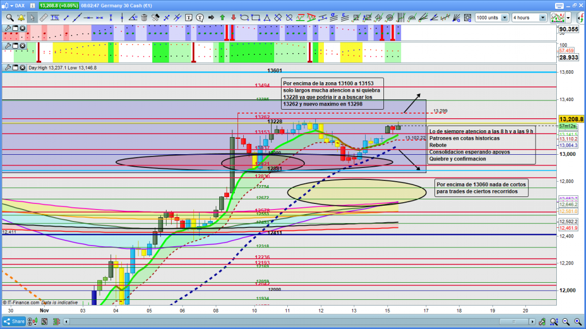
Task: Select the ruler measurement tool
Action: click(x=43, y=18)
